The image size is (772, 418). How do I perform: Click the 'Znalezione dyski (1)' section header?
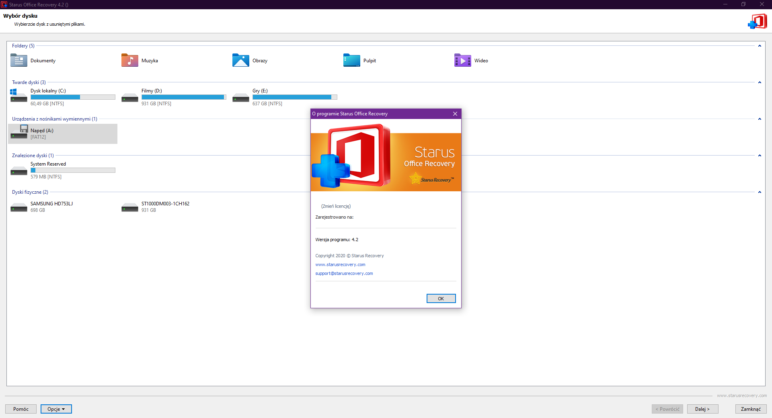pos(33,156)
